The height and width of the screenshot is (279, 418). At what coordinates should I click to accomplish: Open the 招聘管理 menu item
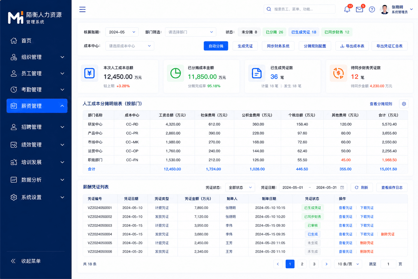coord(37,127)
